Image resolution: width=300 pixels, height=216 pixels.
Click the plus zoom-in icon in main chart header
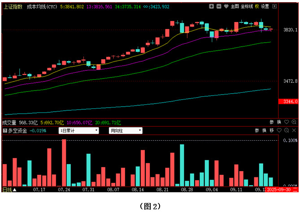[x=211, y=7]
